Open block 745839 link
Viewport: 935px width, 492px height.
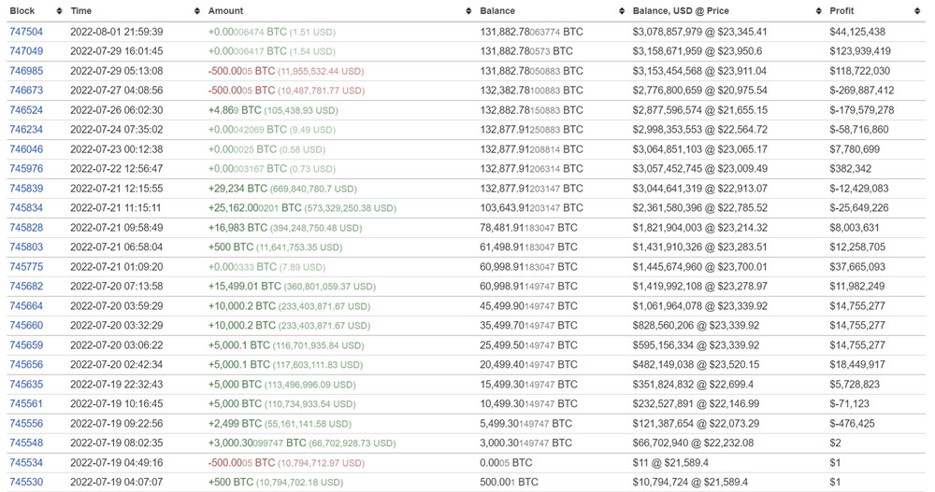(x=26, y=189)
